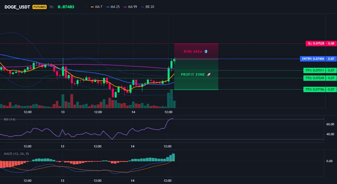337x184 pixels.
Task: Click the RSI 40.00 axis value
Action: click(x=330, y=134)
